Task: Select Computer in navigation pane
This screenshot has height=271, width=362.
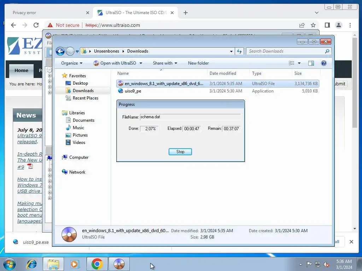Action: [75, 157]
